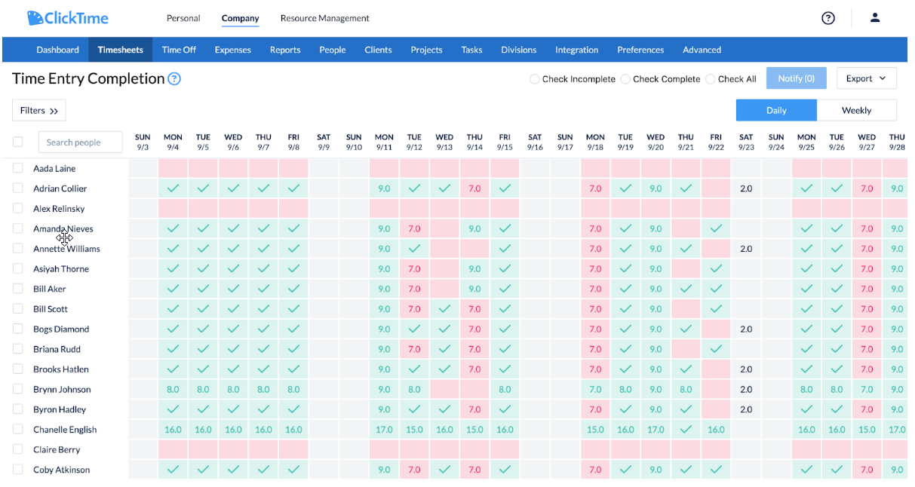Click the MON 9/11 column header
This screenshot has height=487, width=915.
(x=384, y=142)
